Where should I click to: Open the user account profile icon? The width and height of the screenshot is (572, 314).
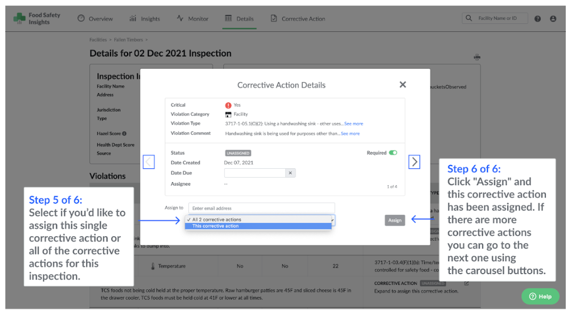click(x=553, y=19)
